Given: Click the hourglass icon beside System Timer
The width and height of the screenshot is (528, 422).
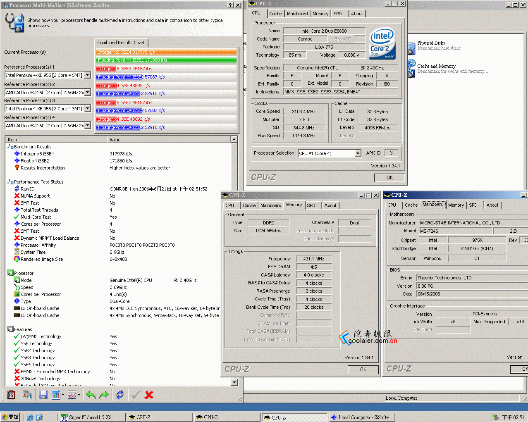Looking at the screenshot, I should (x=17, y=252).
